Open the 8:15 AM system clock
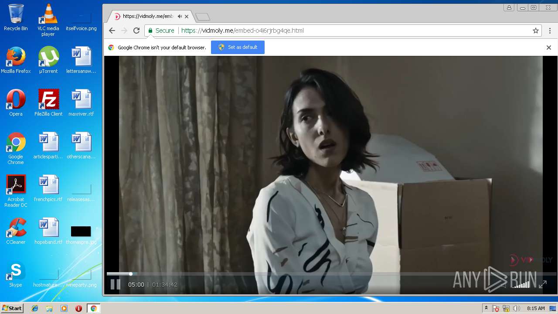 click(x=536, y=308)
